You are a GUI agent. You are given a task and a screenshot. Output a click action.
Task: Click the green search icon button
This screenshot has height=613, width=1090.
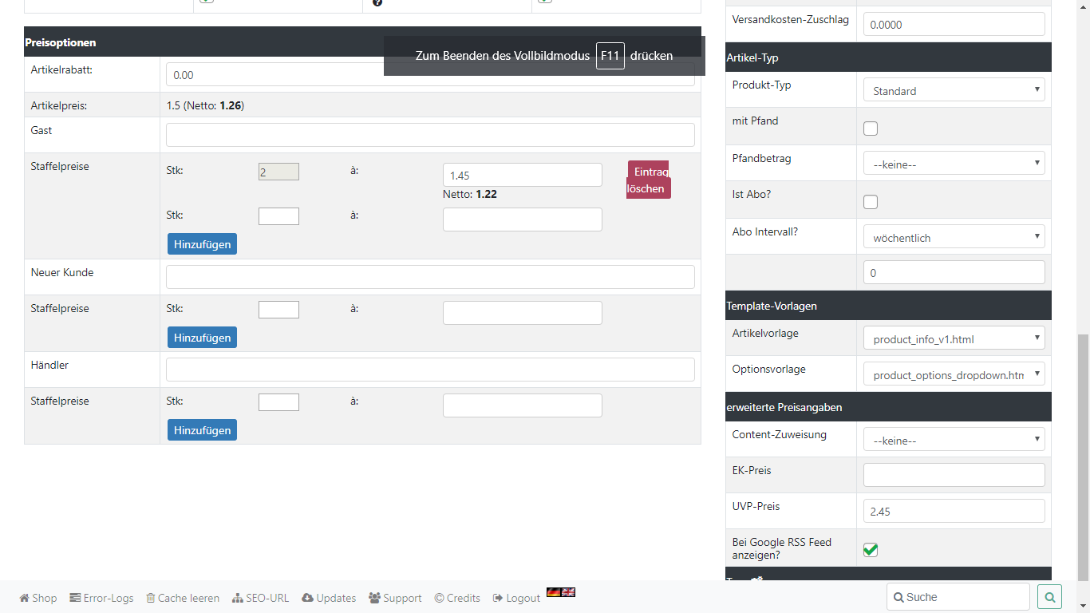[x=1049, y=597]
